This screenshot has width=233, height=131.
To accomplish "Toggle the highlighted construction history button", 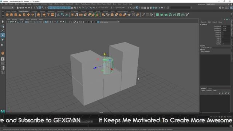I will click(137, 8).
